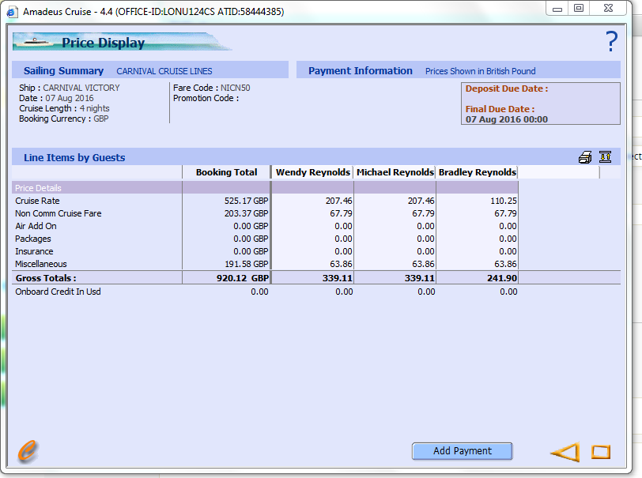Viewport: 642px width, 478px height.
Task: Click the expand/collapse rows icon beside printer
Action: pos(605,156)
